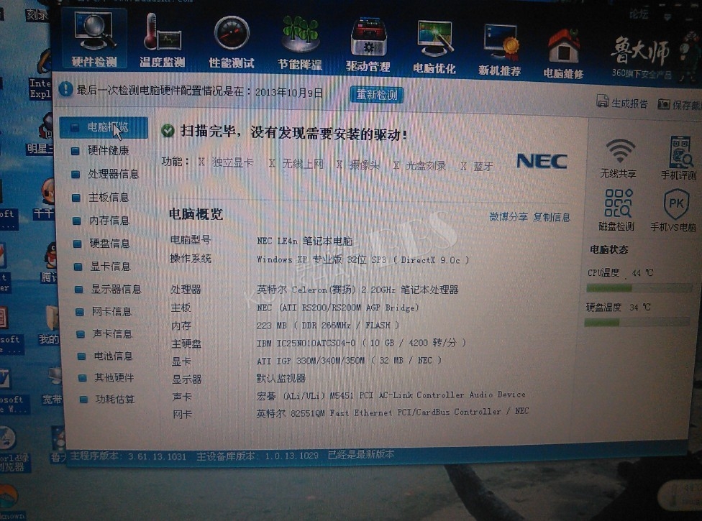Image resolution: width=702 pixels, height=521 pixels.
Task: Launch the 性能测试 performance benchmark
Action: coord(232,42)
